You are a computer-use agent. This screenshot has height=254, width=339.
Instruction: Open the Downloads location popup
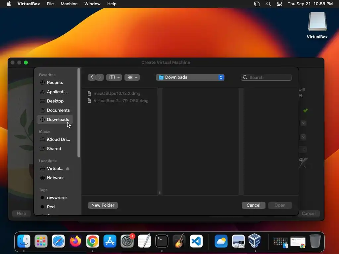tap(190, 77)
